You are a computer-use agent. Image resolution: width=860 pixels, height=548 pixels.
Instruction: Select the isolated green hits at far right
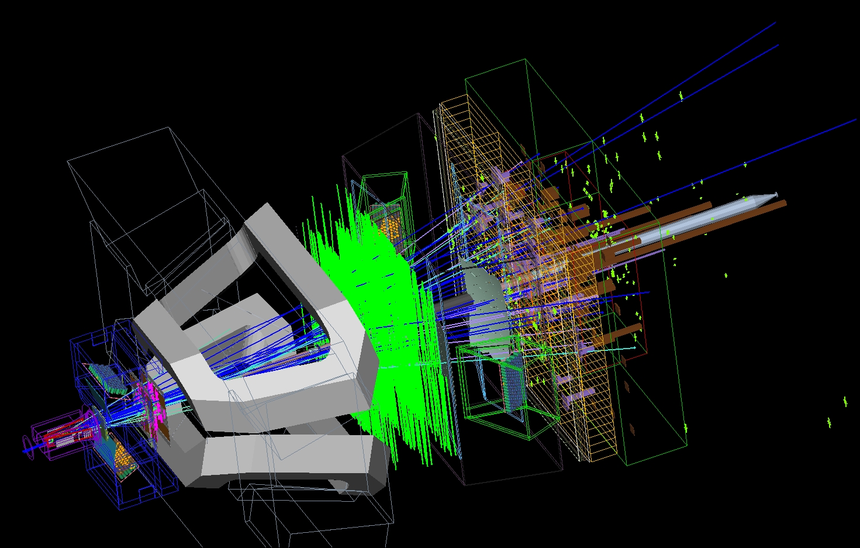(845, 402)
